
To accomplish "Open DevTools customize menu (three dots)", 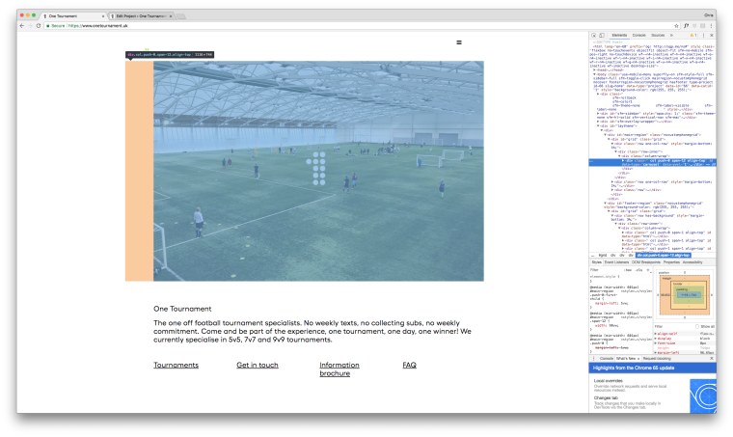I will pyautogui.click(x=703, y=35).
